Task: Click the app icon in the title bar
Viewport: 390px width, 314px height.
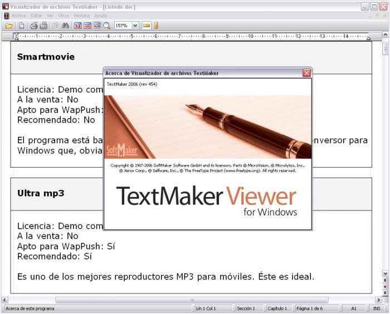Action: [6, 6]
